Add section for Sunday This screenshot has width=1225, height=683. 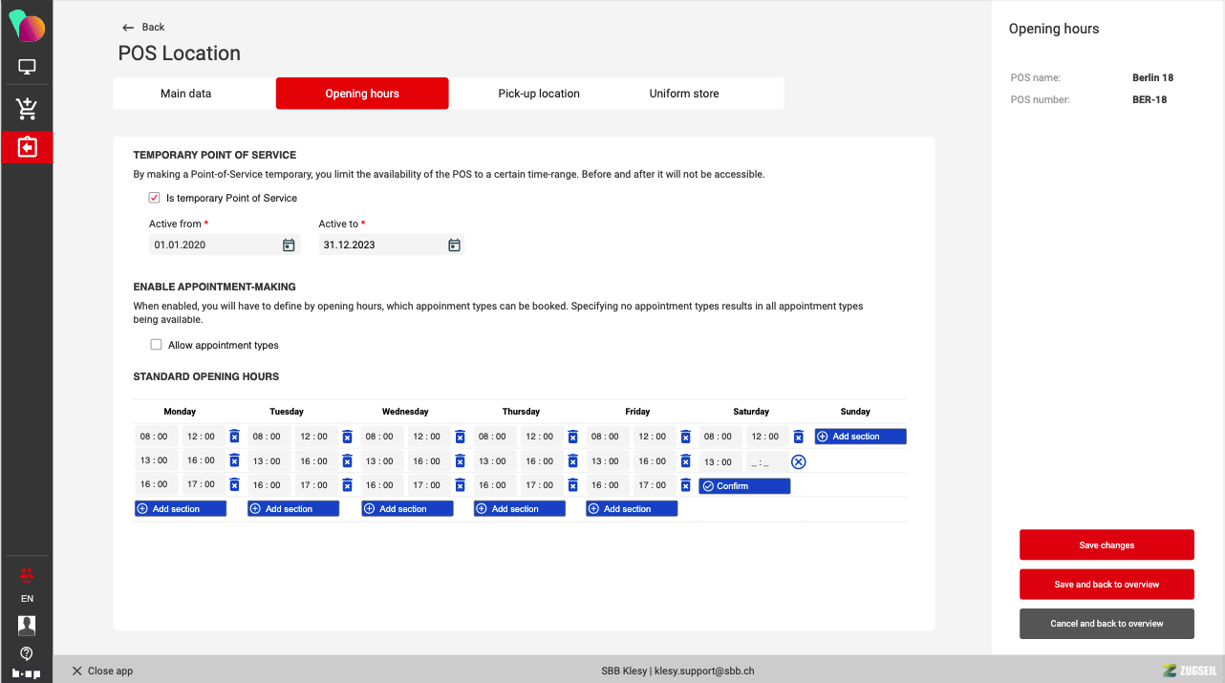(860, 437)
